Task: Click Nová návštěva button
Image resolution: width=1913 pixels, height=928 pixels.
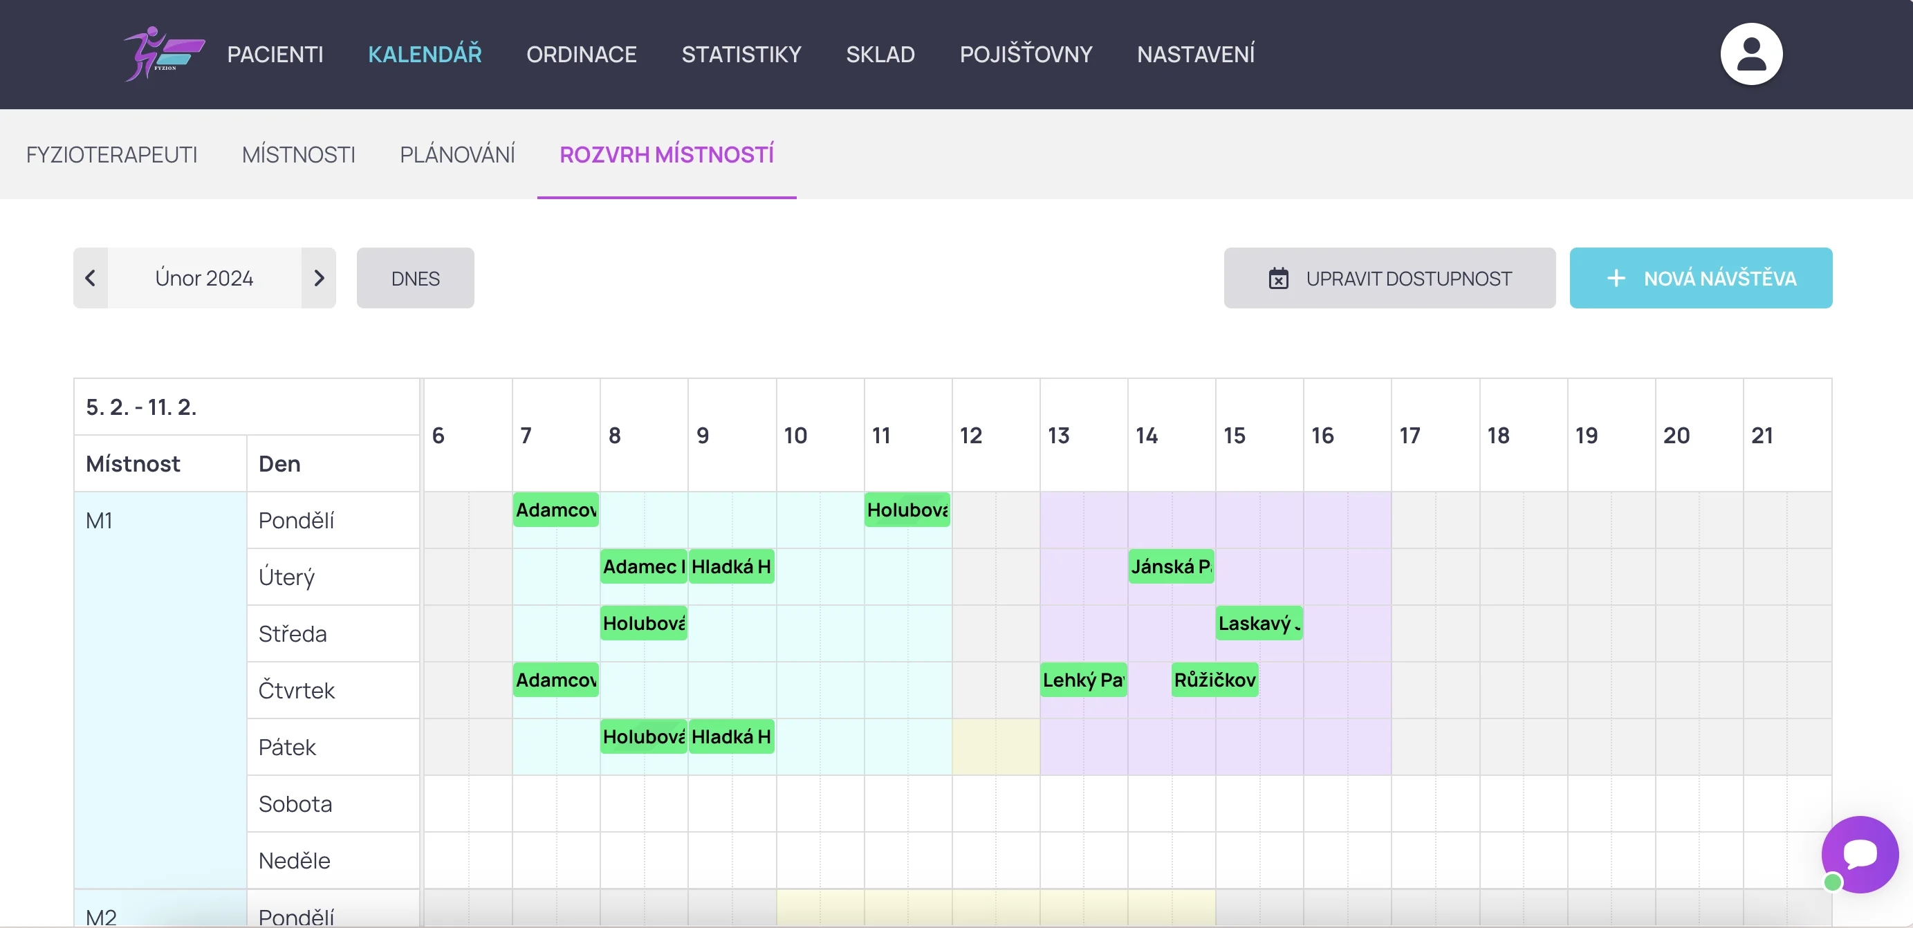Action: click(x=1700, y=279)
